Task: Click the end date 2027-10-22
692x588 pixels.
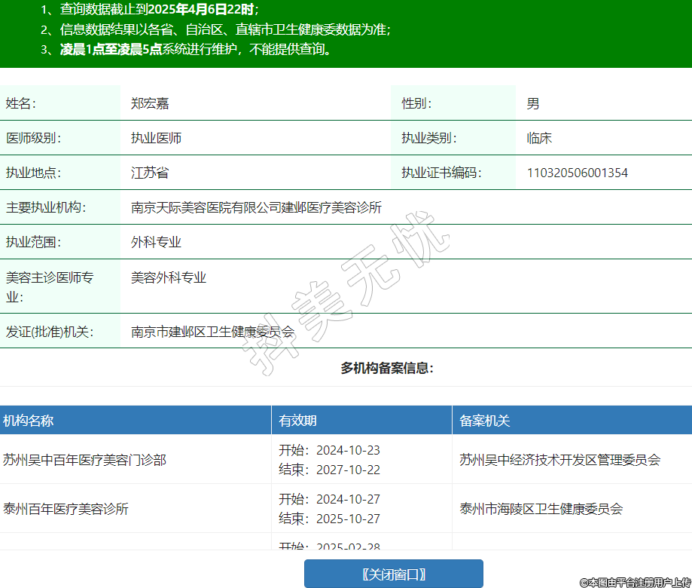Action: tap(348, 470)
